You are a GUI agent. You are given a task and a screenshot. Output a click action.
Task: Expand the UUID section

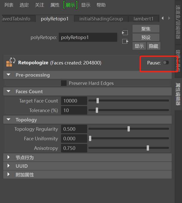tap(9, 166)
